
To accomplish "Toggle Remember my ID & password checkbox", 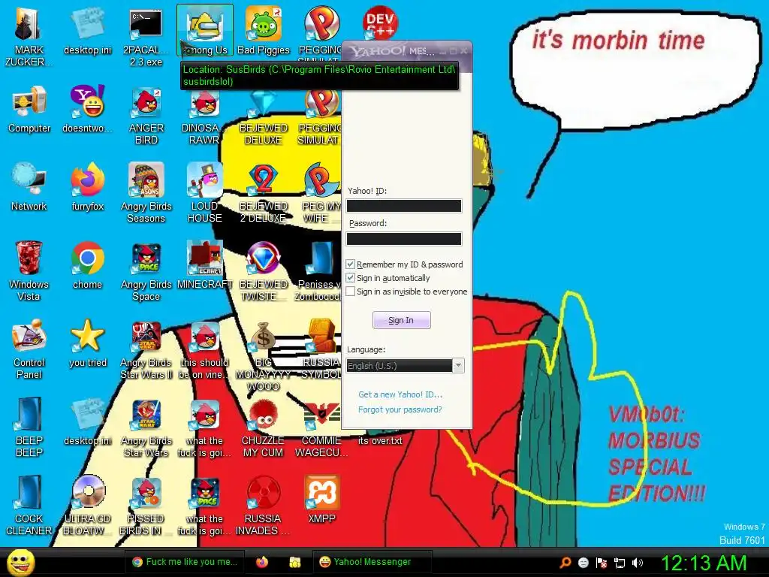I will (x=350, y=264).
